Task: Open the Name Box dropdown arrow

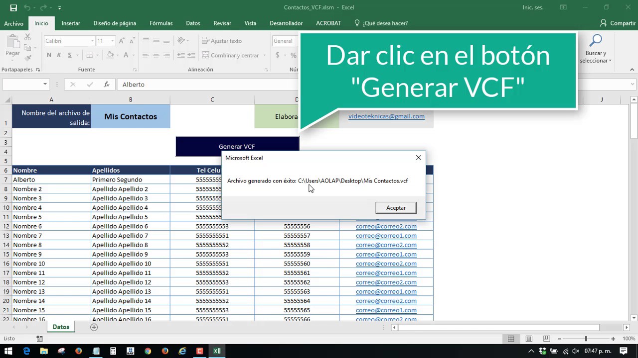Action: [45, 85]
